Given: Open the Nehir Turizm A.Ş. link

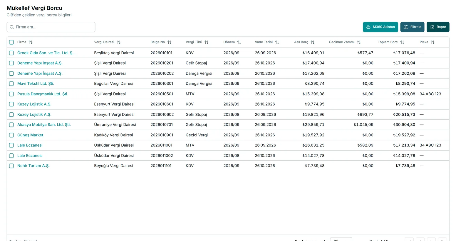Looking at the screenshot, I should click(33, 166).
